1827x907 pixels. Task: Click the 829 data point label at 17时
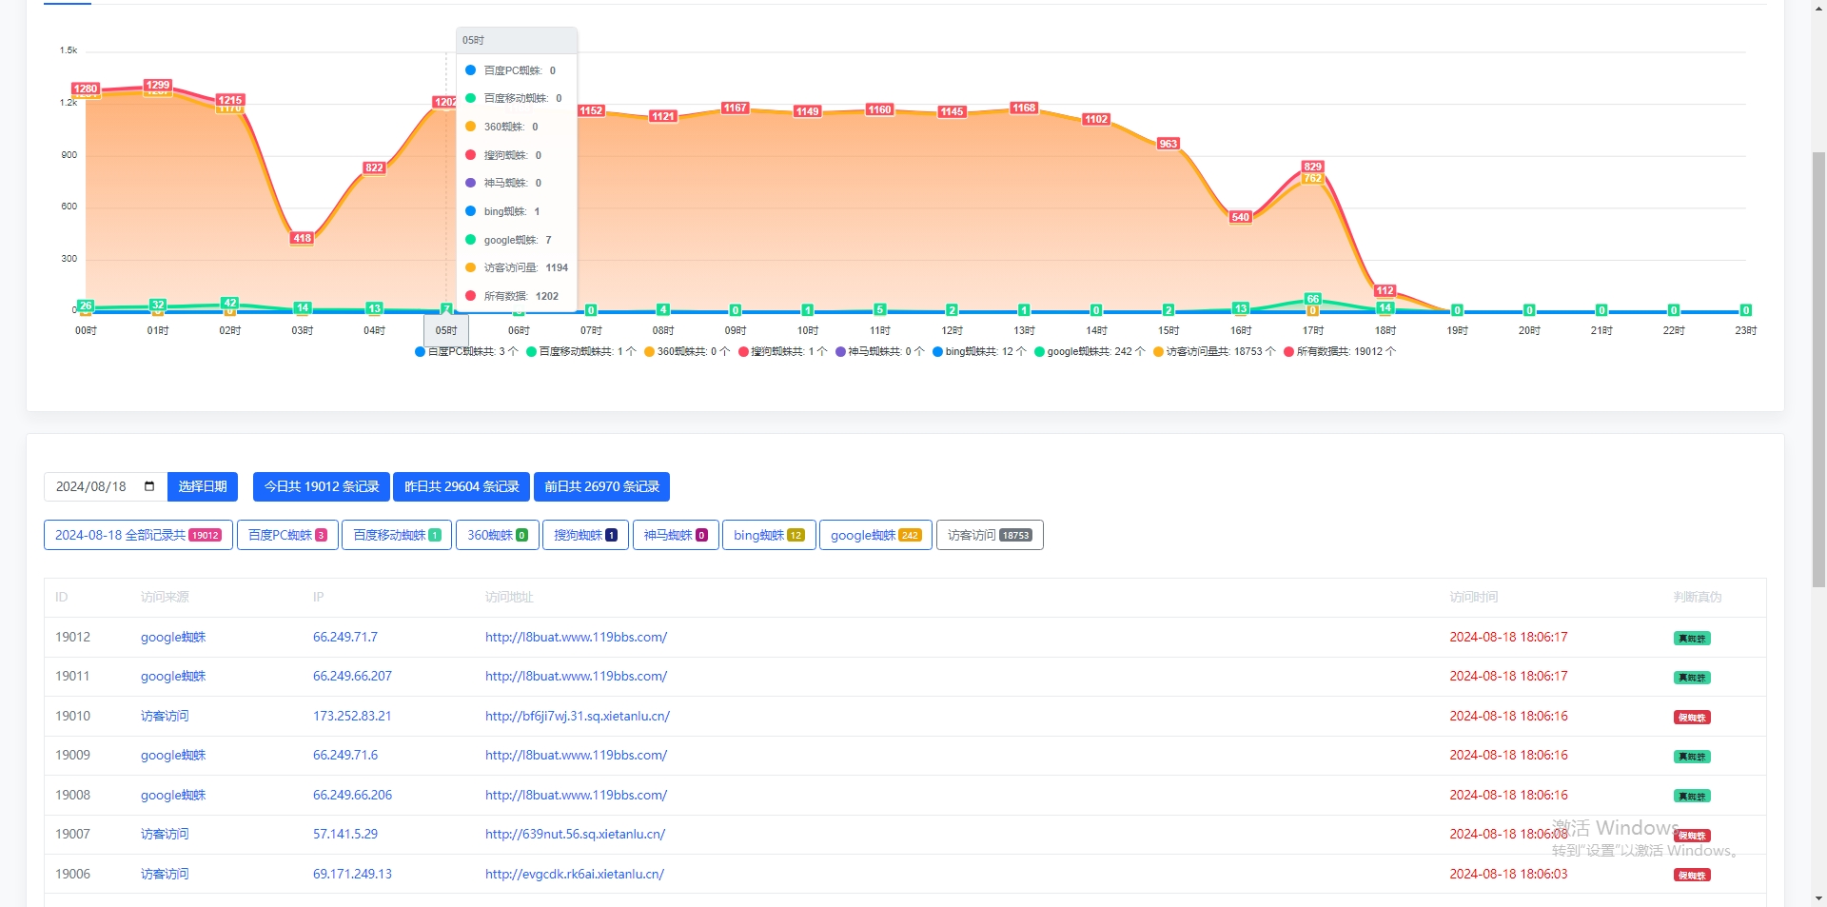tap(1312, 167)
